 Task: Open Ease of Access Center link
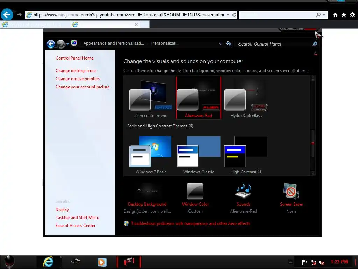pos(76,225)
